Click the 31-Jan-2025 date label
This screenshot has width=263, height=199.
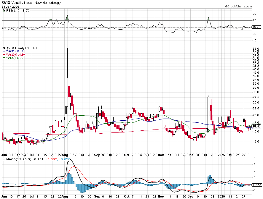10,7
